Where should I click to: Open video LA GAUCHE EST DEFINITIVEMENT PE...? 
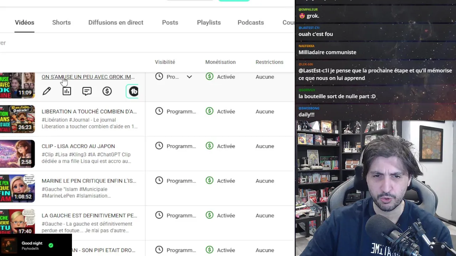tap(89, 215)
